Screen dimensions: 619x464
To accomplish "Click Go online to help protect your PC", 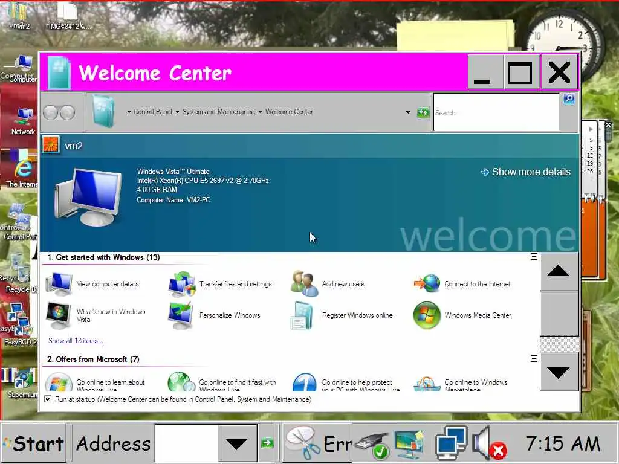I will tap(346, 382).
